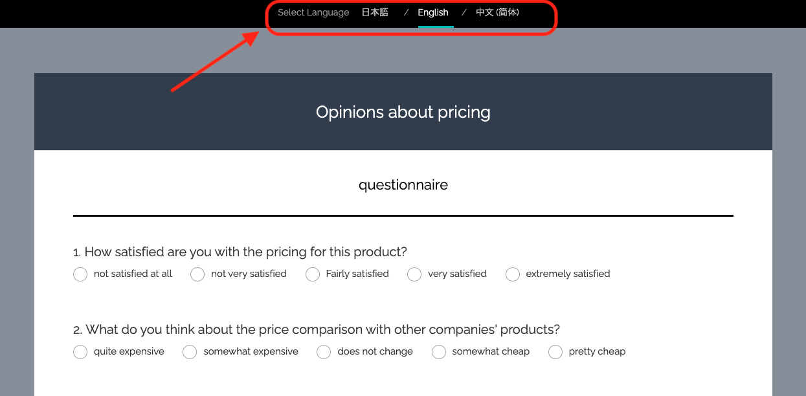Switch language to Simplified Chinese (中文 简体)
This screenshot has width=806, height=396.
497,12
